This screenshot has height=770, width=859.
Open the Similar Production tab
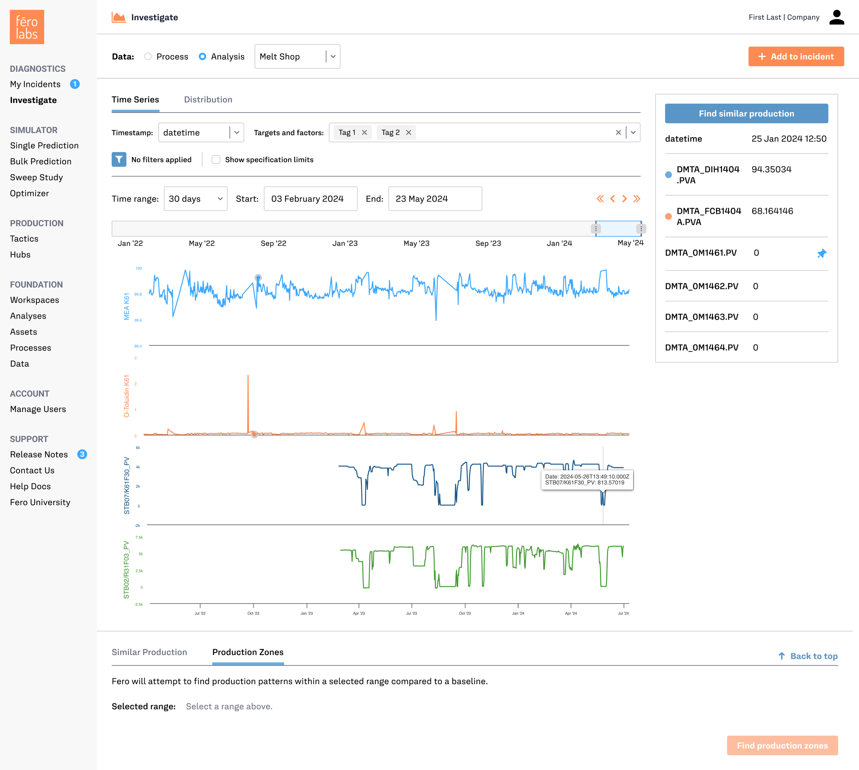pos(149,652)
